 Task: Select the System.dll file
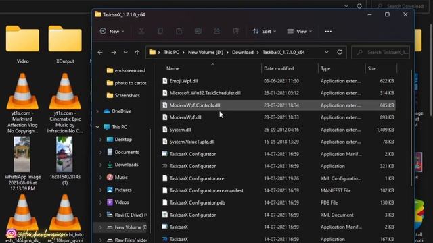277,130
